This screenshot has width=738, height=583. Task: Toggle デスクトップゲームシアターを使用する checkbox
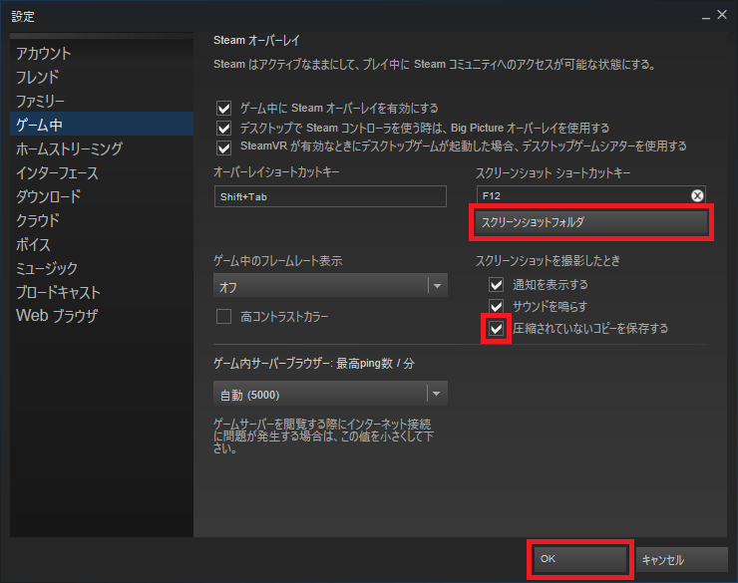(x=224, y=148)
